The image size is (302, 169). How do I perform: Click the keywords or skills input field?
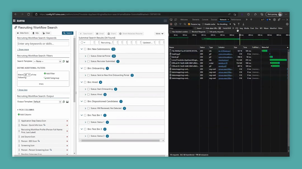point(43,44)
